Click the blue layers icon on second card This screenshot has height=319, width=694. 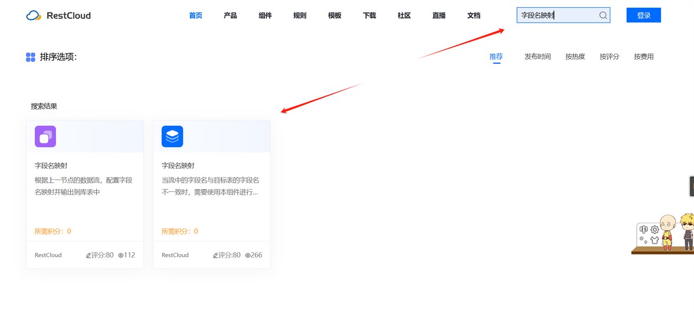pos(172,136)
